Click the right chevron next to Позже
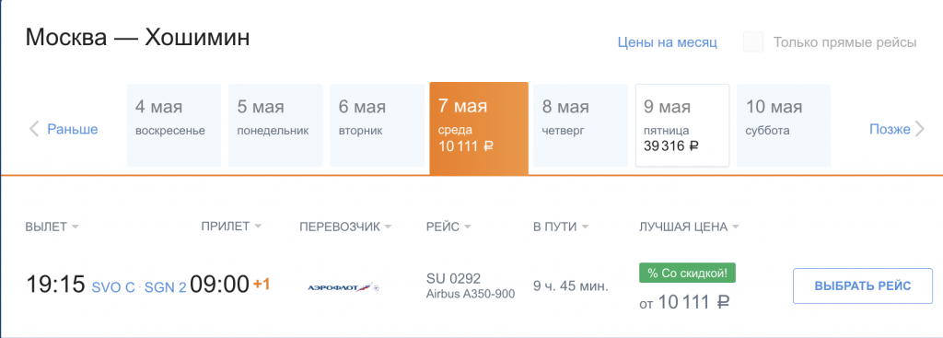943x338 pixels. click(x=920, y=129)
